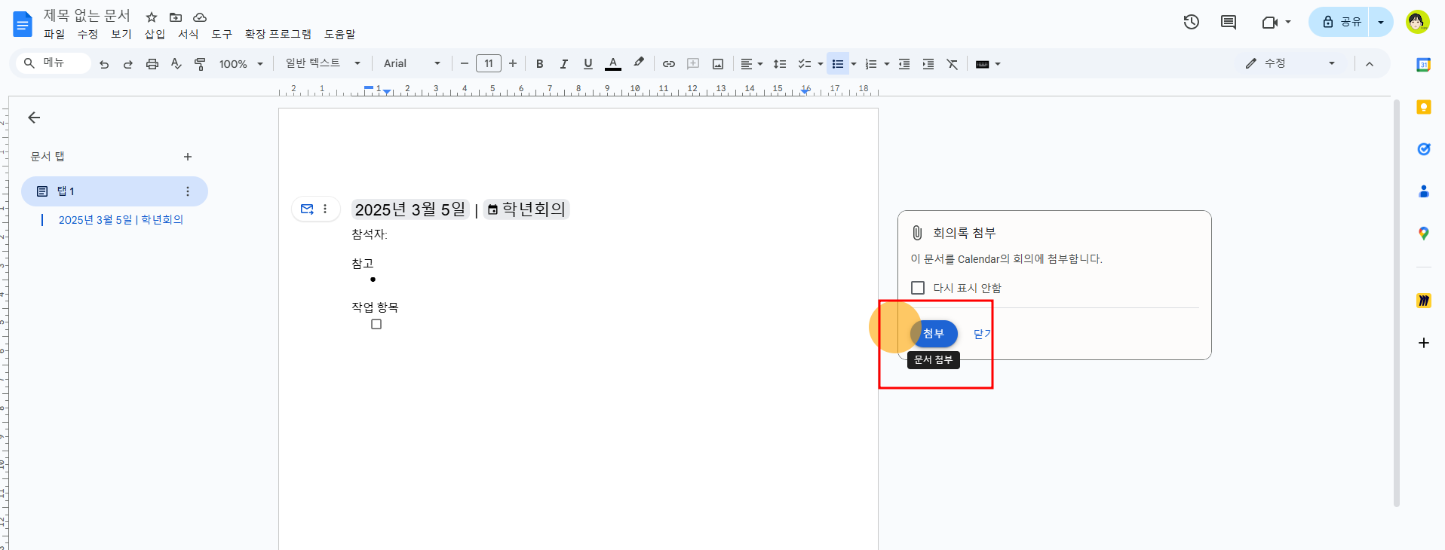Open text color picker

pos(613,64)
